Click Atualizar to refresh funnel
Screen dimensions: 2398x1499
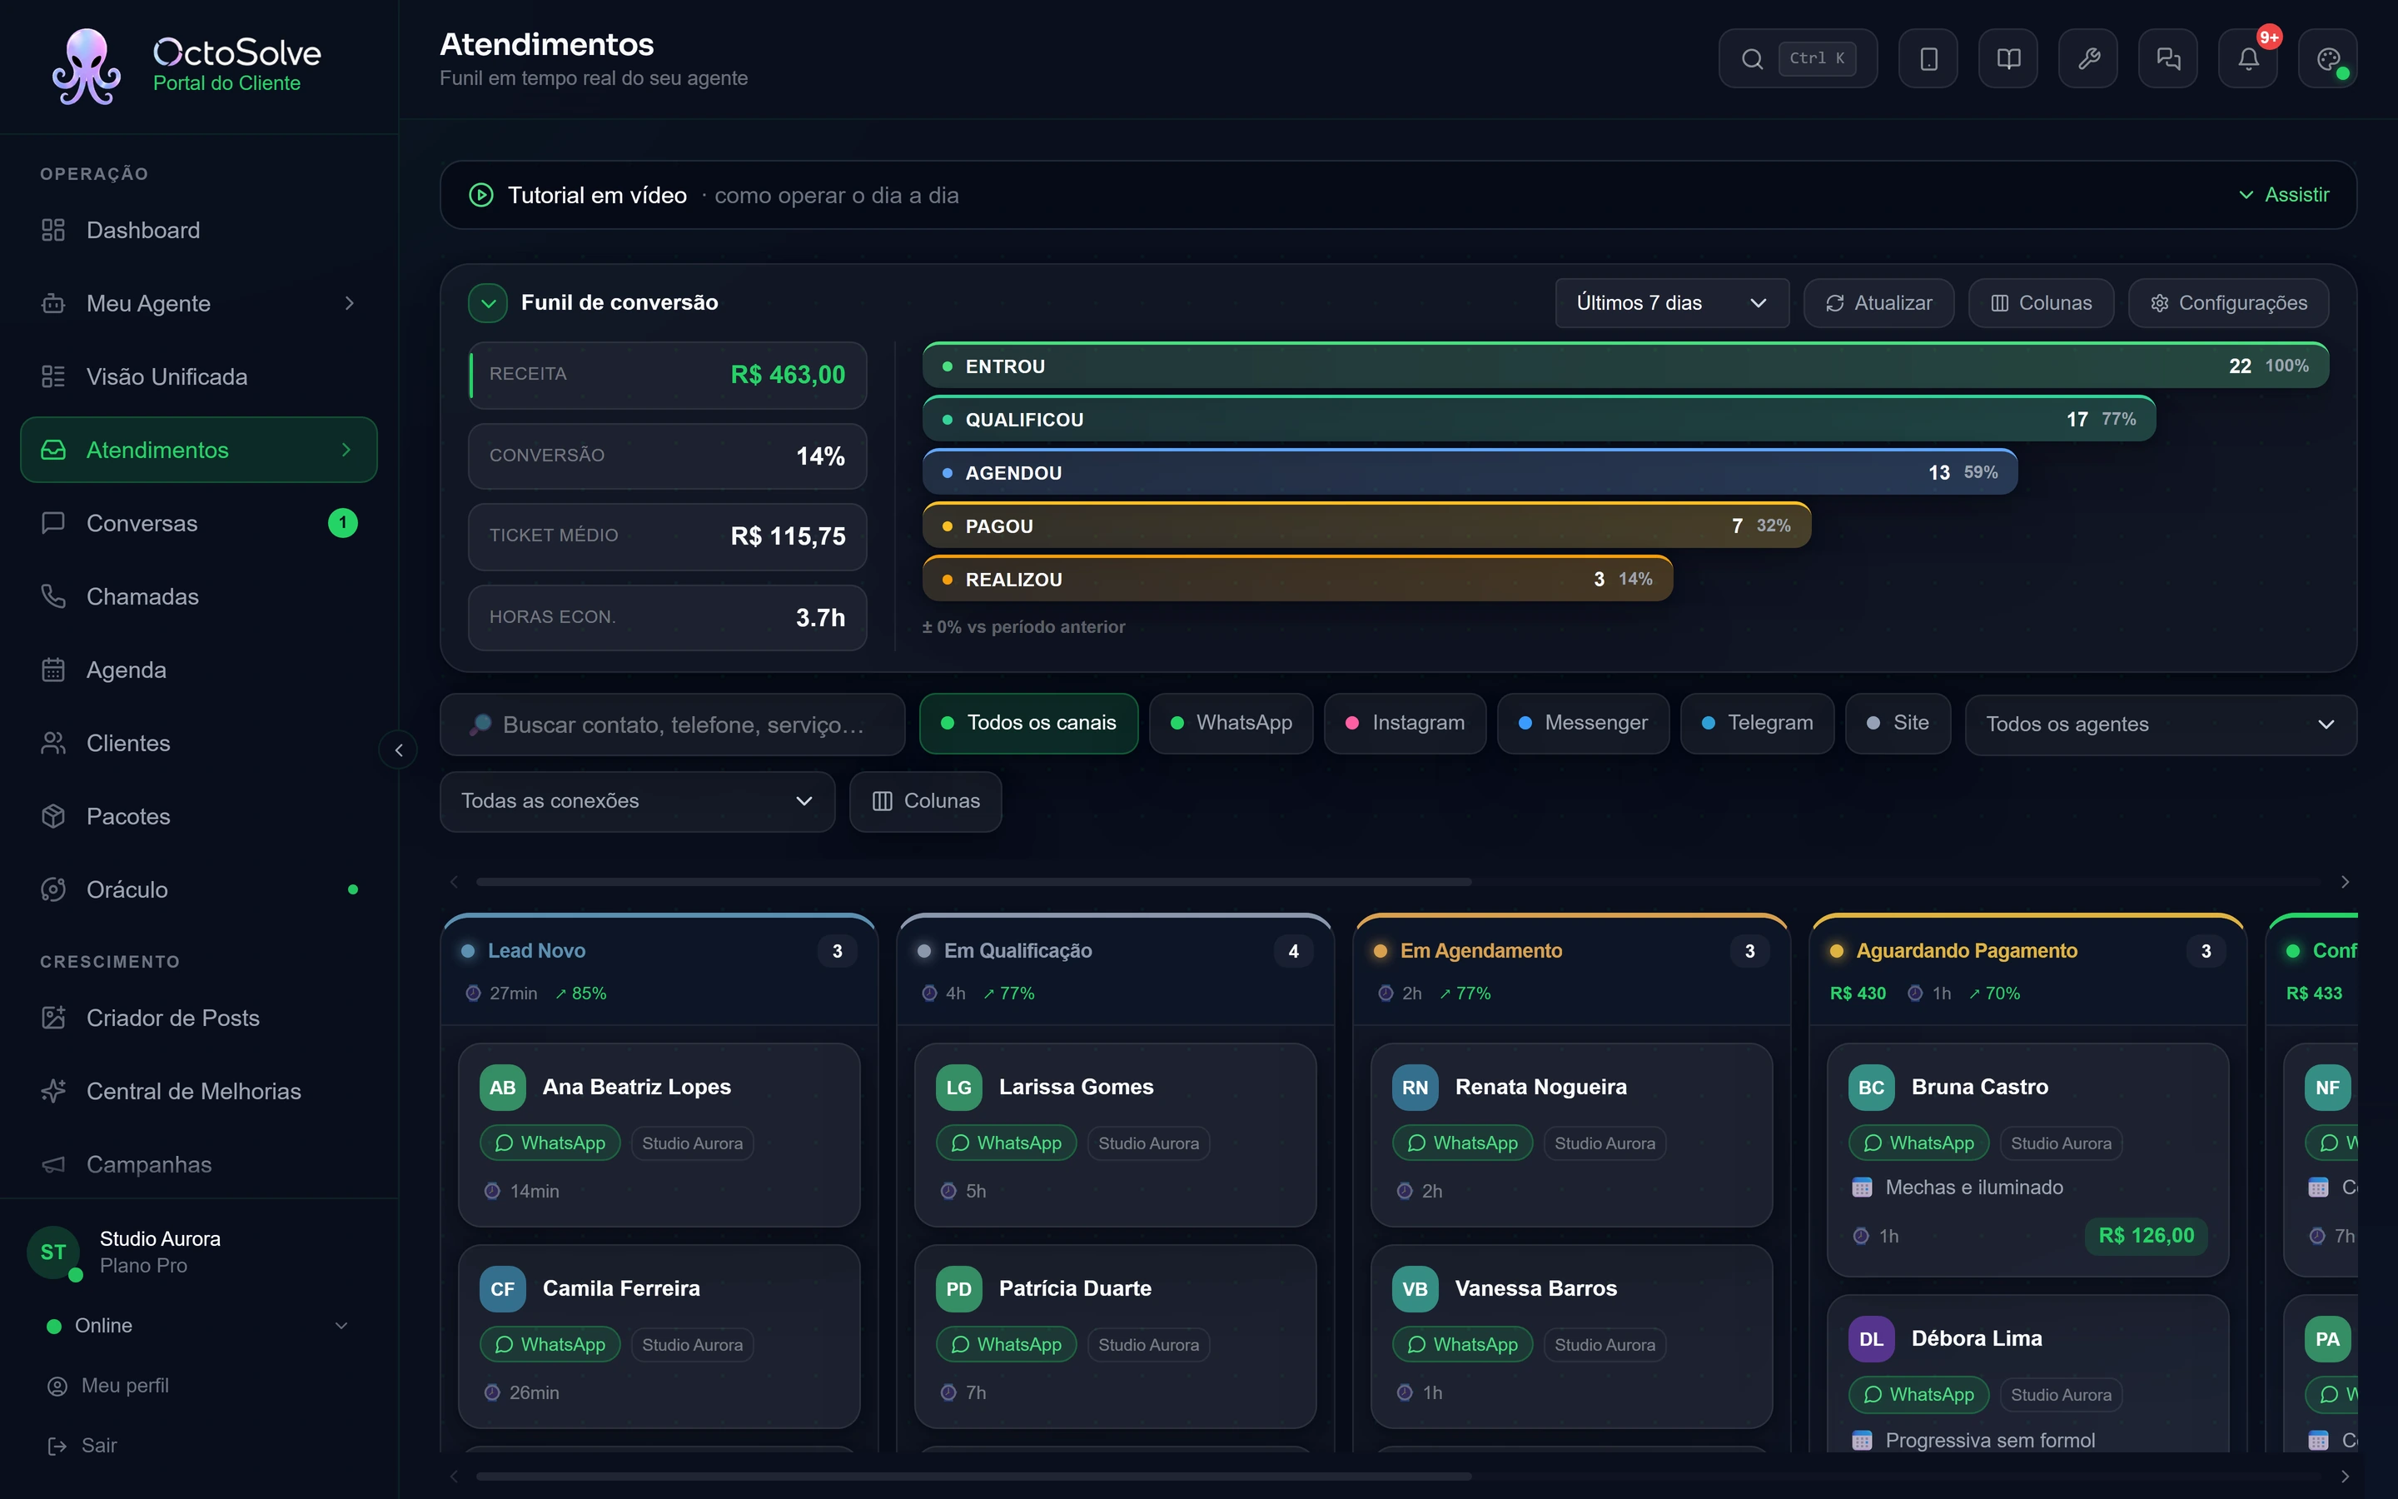1878,303
